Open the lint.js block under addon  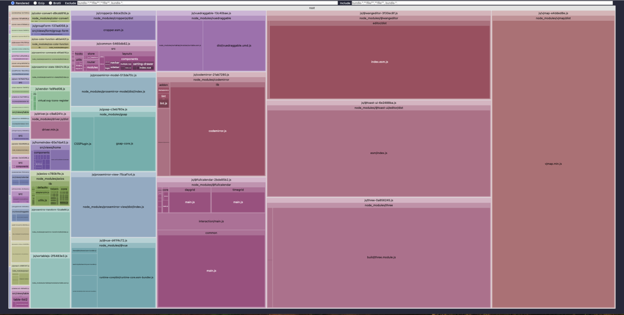(163, 103)
